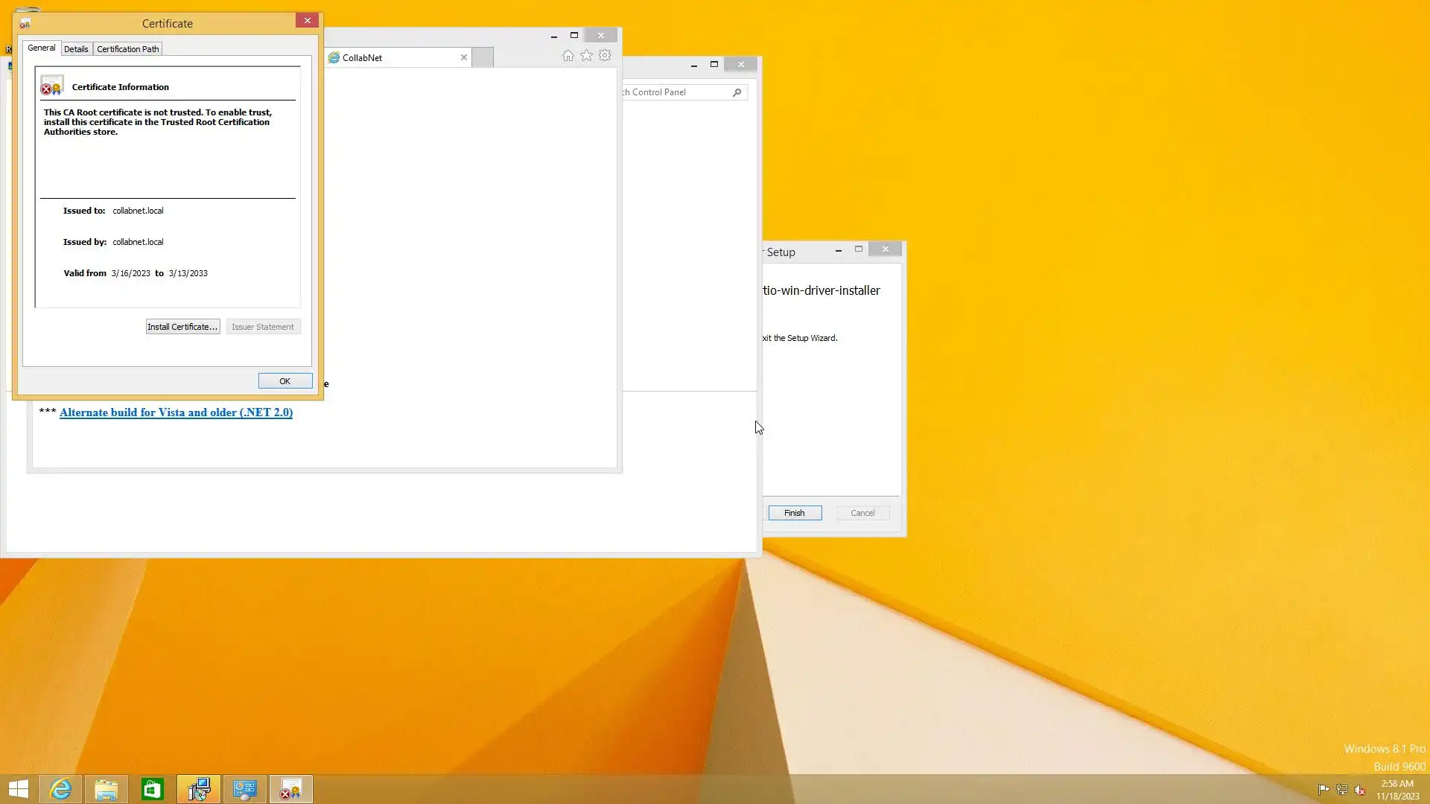Open the IE Favorites star
Viewport: 1430px width, 804px height.
pos(586,56)
